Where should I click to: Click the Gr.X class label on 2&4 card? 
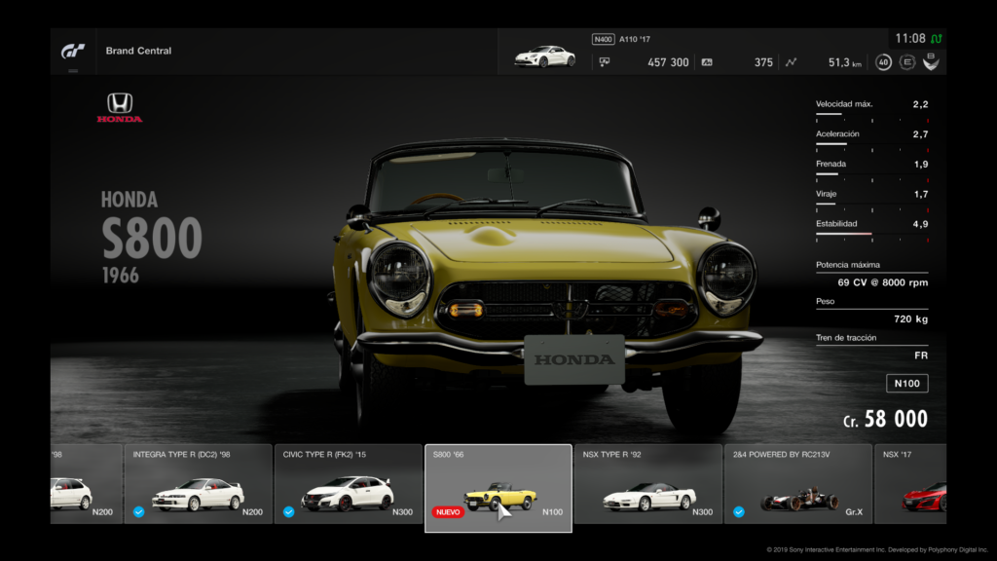[x=854, y=512]
